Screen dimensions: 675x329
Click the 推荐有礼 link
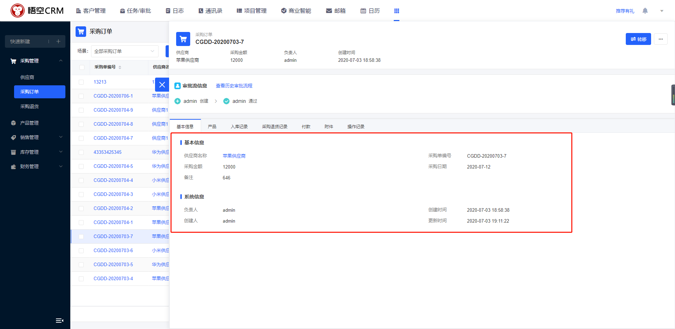[x=625, y=11]
